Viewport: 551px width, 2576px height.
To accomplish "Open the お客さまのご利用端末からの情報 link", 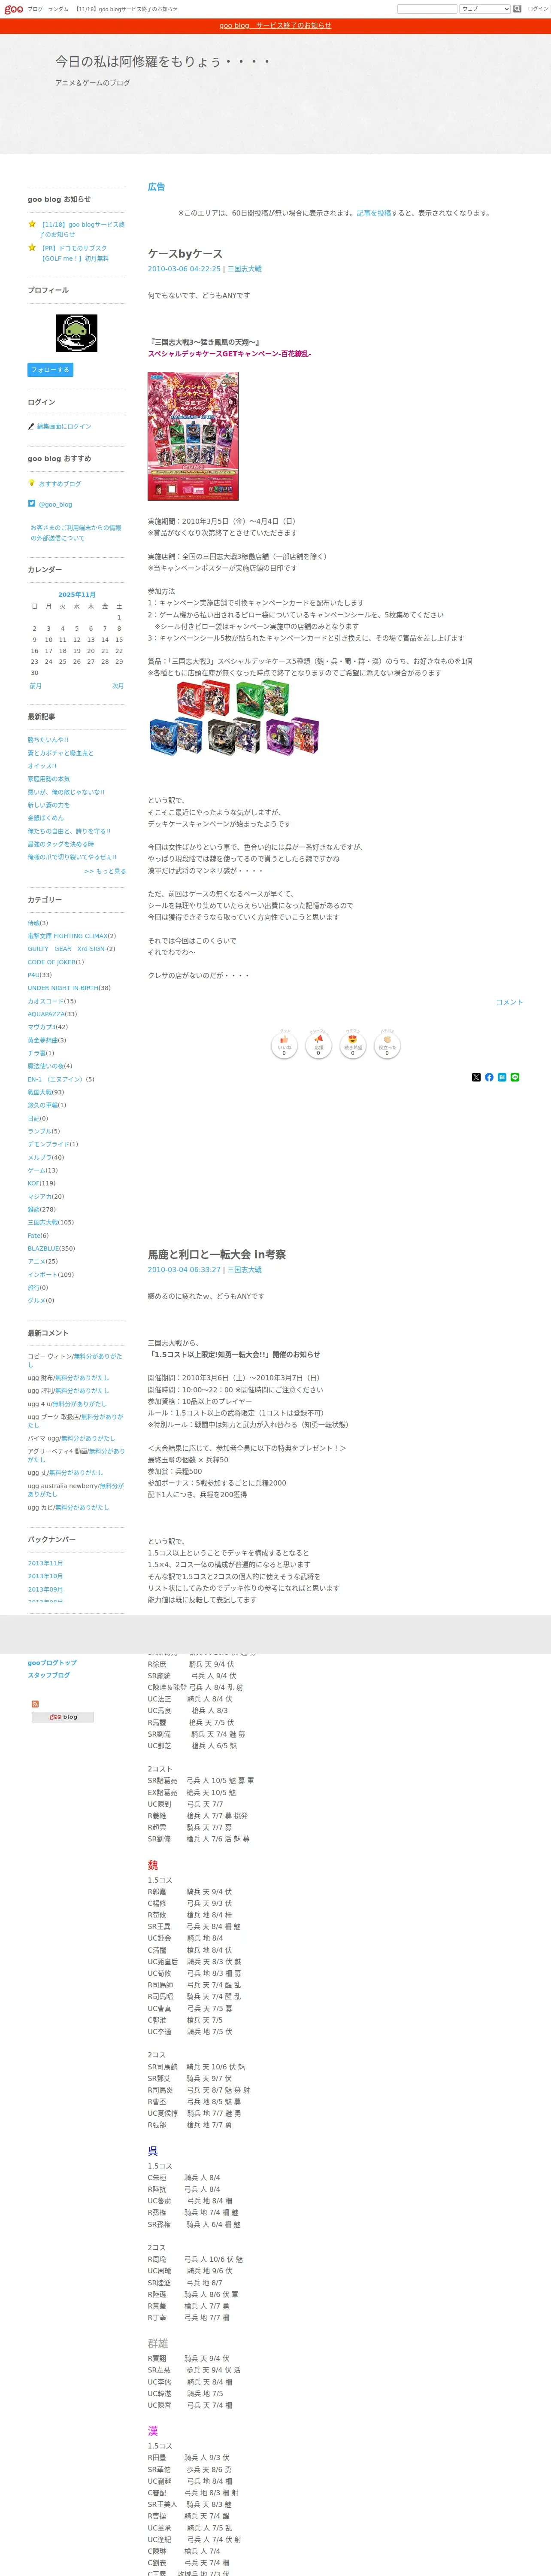I will pyautogui.click(x=75, y=533).
